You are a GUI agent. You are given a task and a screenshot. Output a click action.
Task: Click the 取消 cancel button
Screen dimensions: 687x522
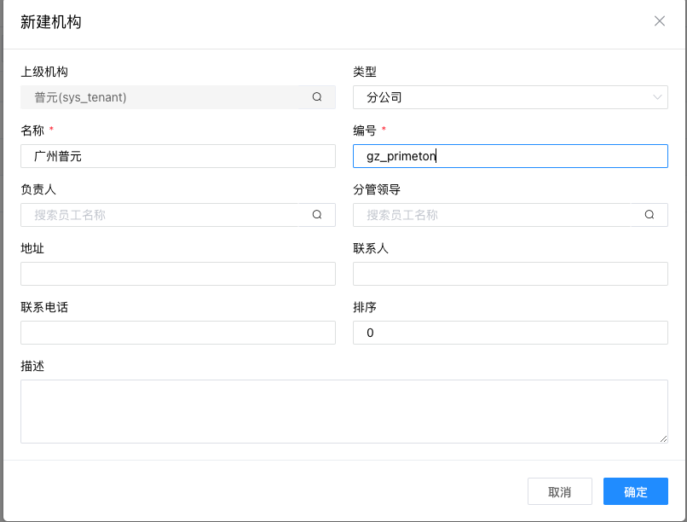click(560, 490)
